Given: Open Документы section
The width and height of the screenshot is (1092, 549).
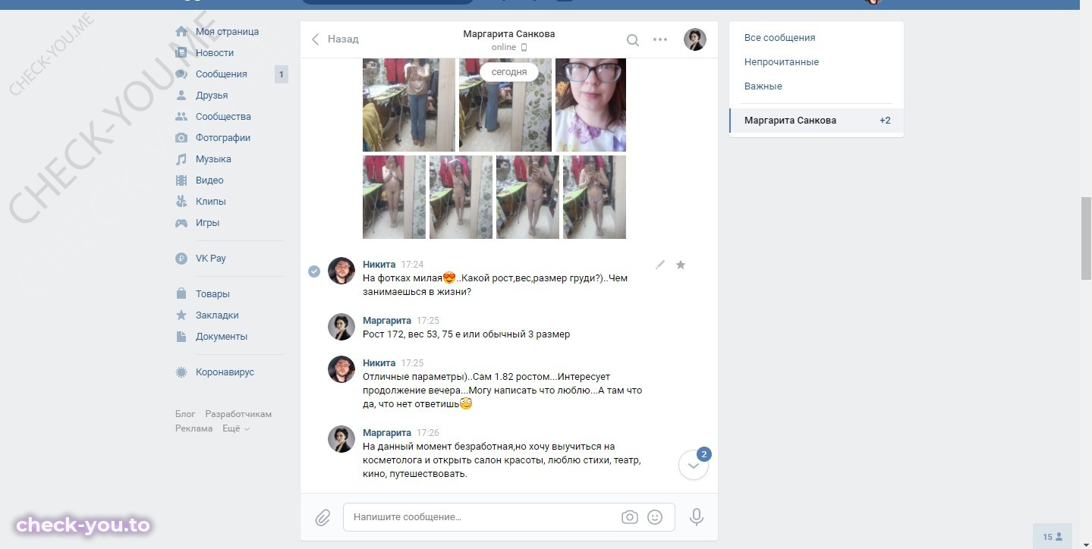Looking at the screenshot, I should pos(222,337).
